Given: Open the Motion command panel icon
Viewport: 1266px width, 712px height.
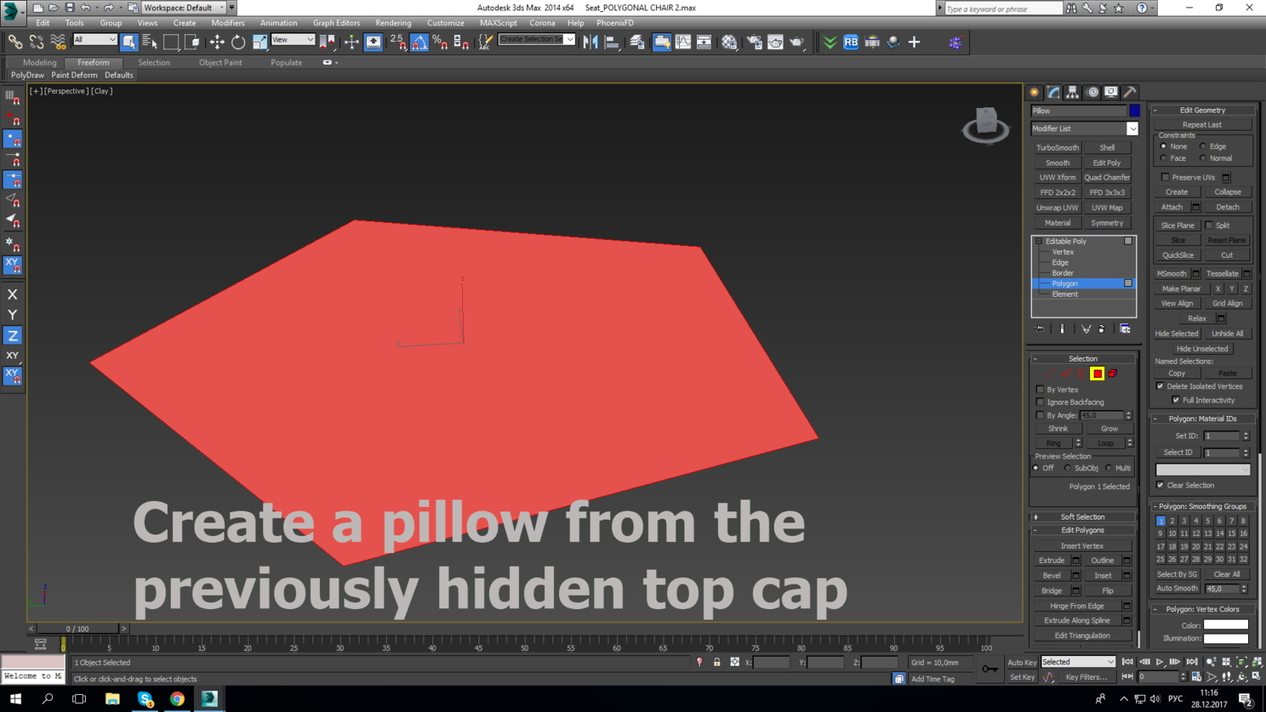Looking at the screenshot, I should (x=1092, y=92).
